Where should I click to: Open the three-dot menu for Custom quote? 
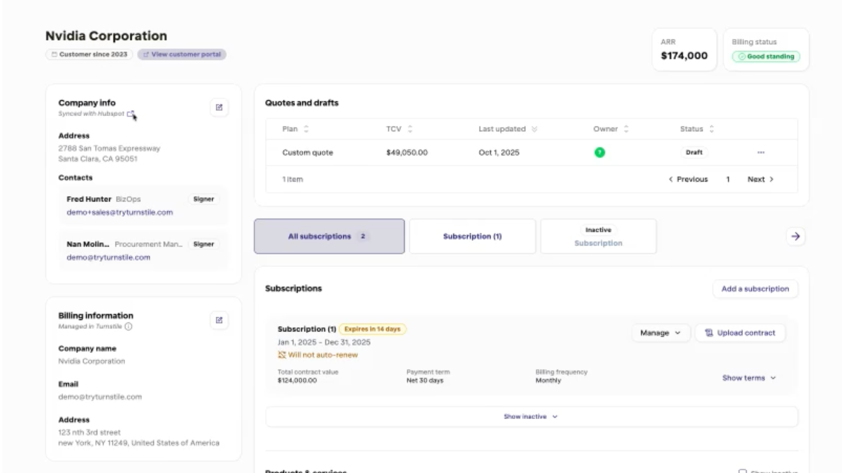[x=761, y=153]
